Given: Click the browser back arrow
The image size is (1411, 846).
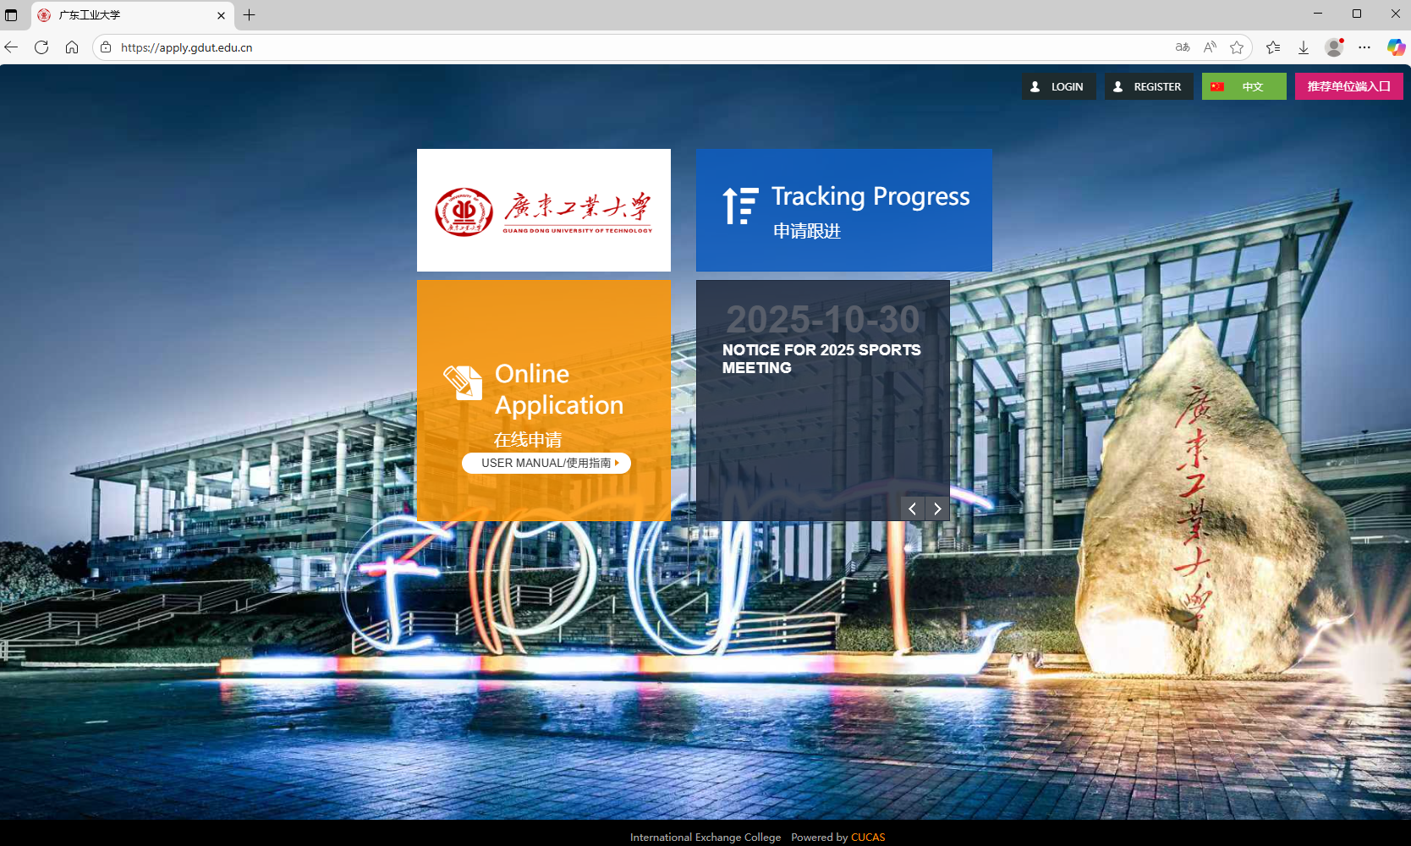Looking at the screenshot, I should [x=11, y=47].
